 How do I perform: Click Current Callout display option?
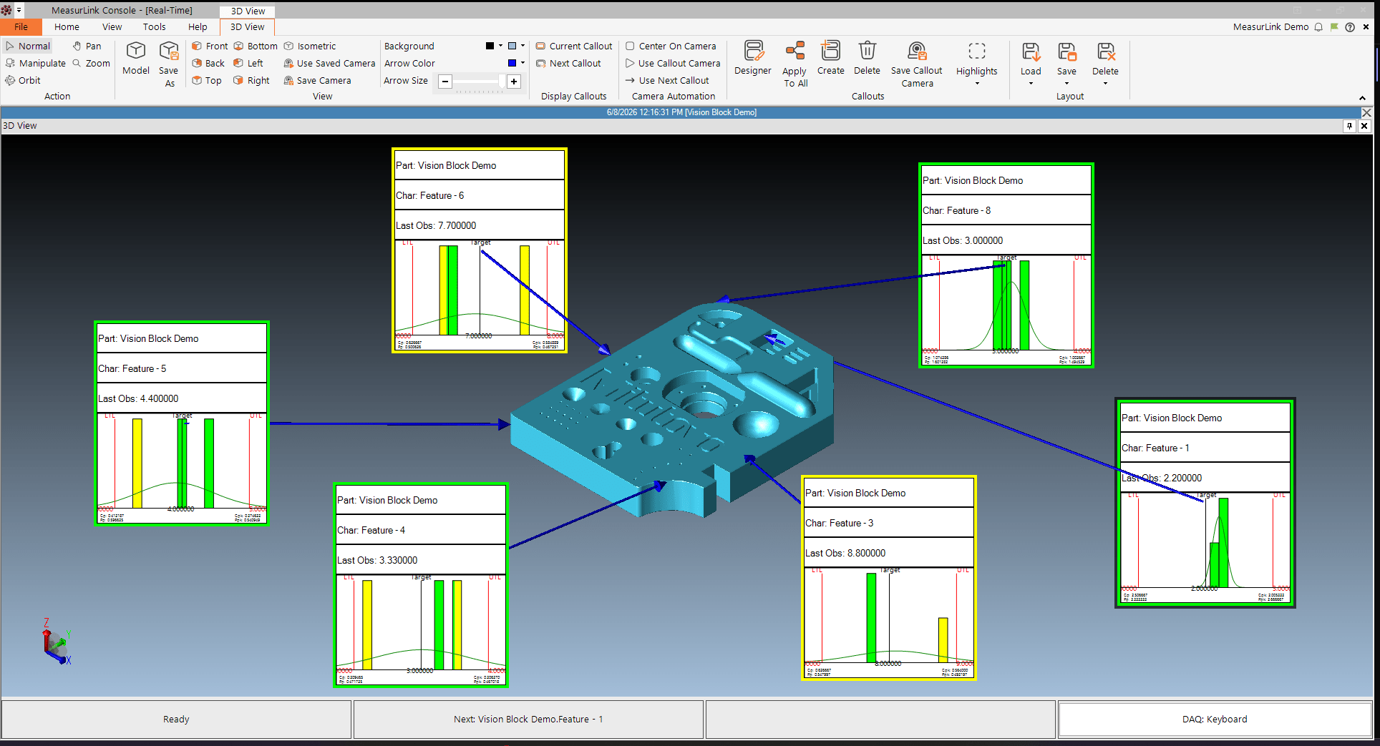[574, 46]
